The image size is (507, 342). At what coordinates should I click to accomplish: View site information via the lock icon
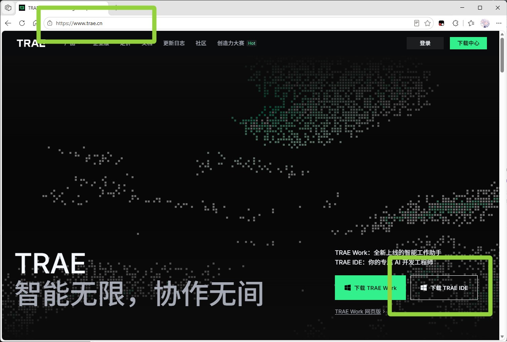pyautogui.click(x=49, y=23)
